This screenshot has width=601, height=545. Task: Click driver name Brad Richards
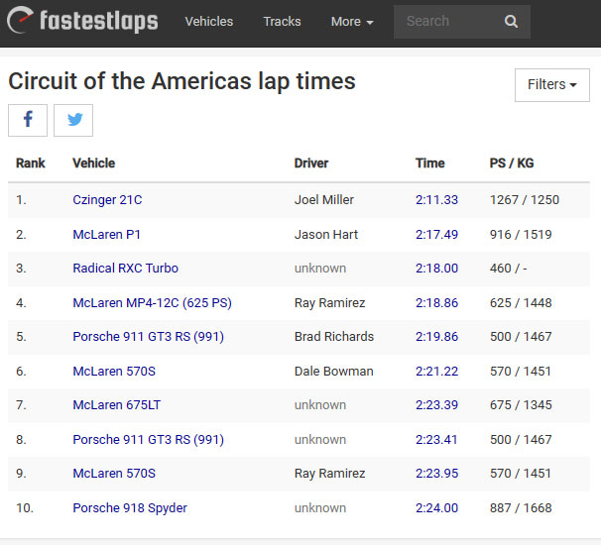[334, 337]
